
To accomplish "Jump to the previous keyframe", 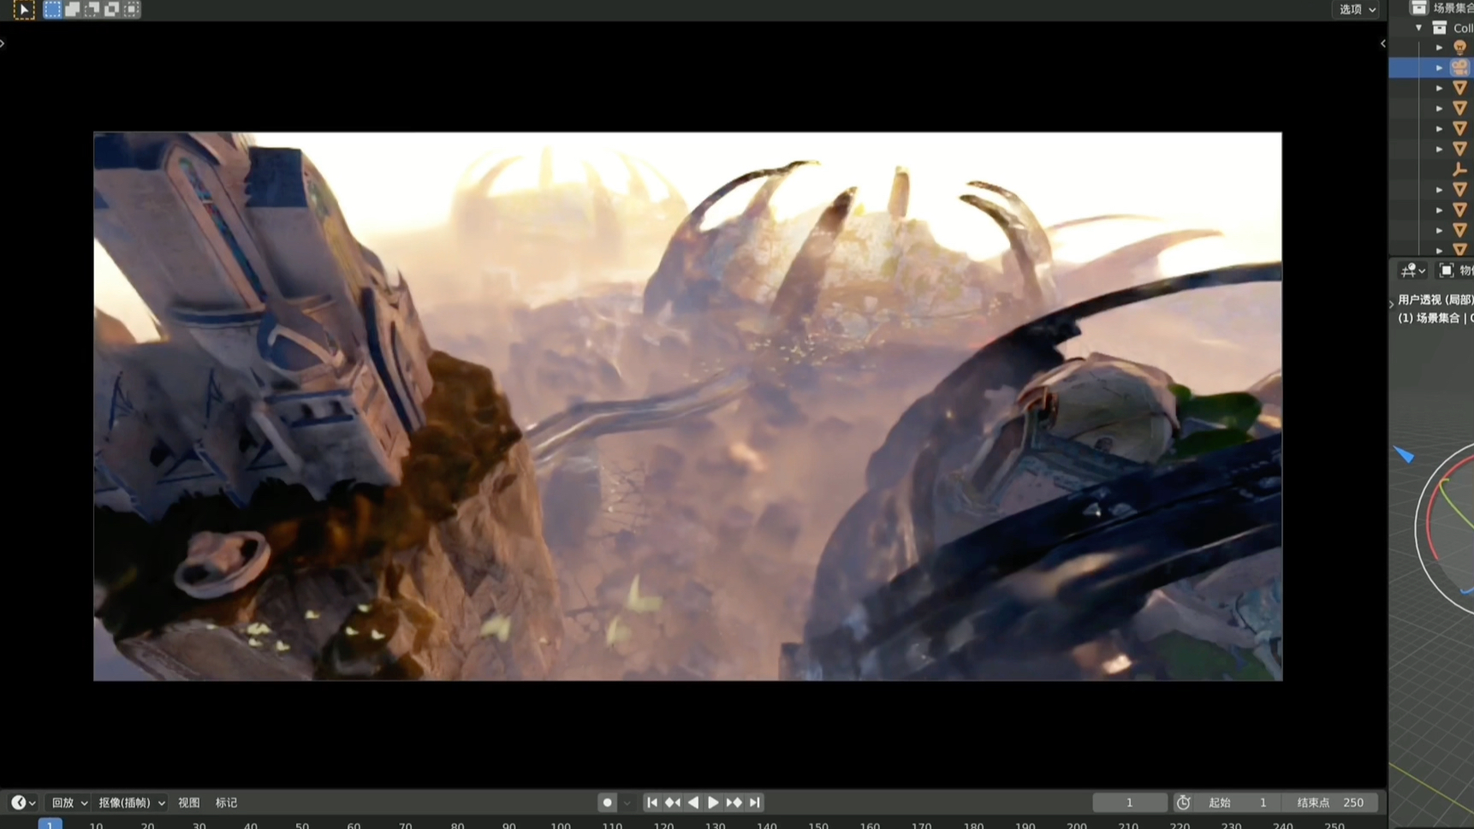I will pos(673,802).
